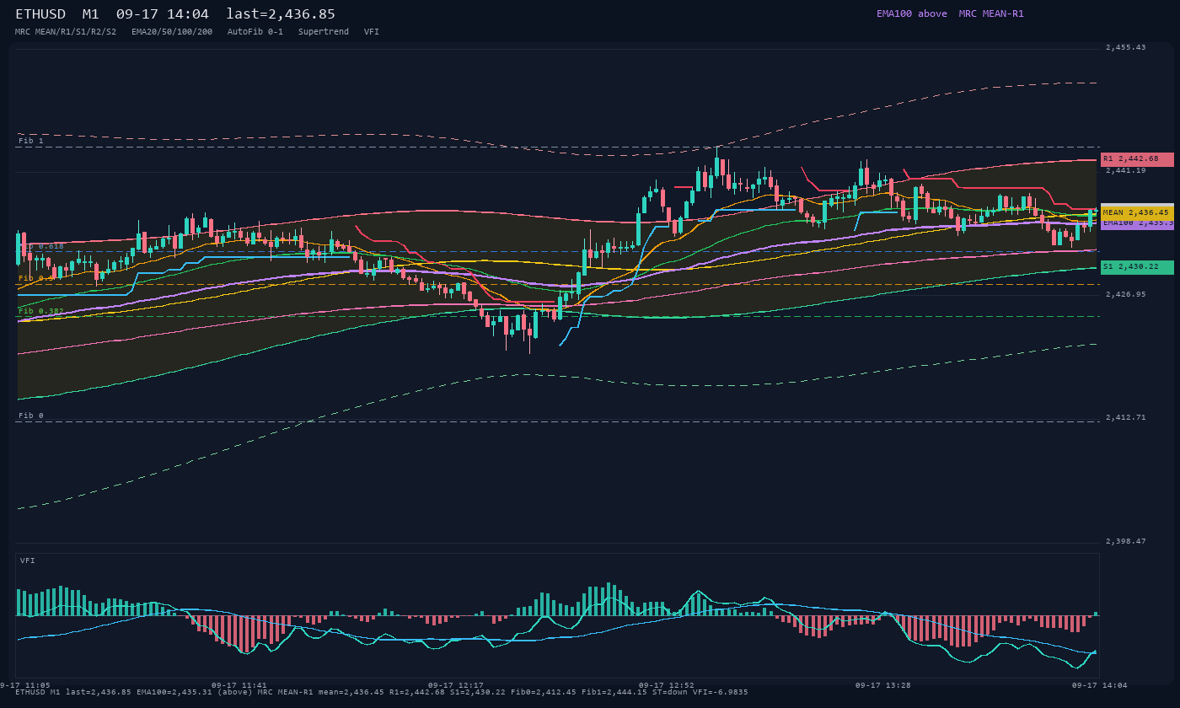Click the 2,426.95 price axis label

[1126, 294]
